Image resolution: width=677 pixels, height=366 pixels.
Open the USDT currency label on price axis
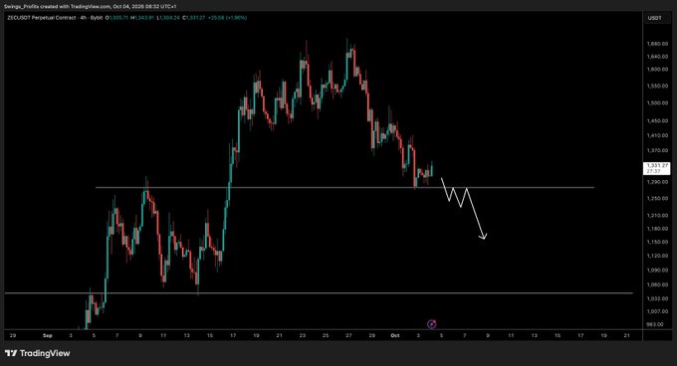[x=654, y=18]
